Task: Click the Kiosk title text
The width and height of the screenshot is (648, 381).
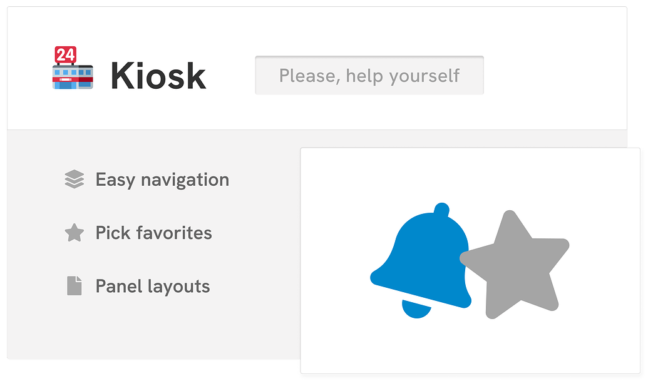Action: [158, 76]
